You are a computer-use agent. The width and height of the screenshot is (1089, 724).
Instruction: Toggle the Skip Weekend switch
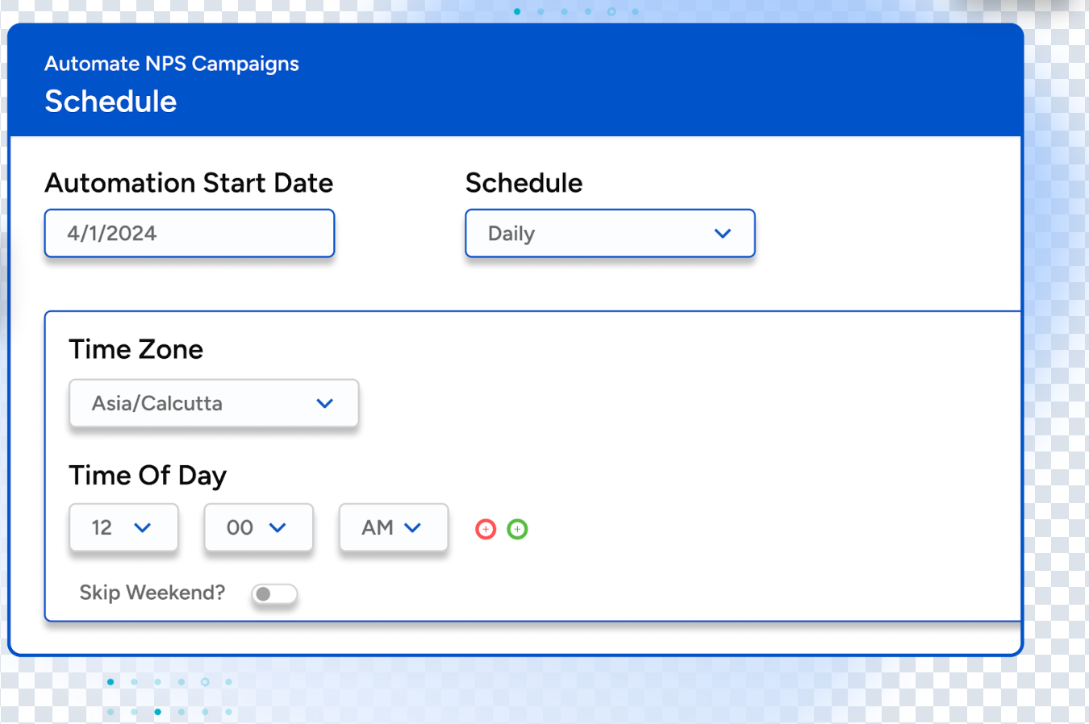tap(274, 594)
